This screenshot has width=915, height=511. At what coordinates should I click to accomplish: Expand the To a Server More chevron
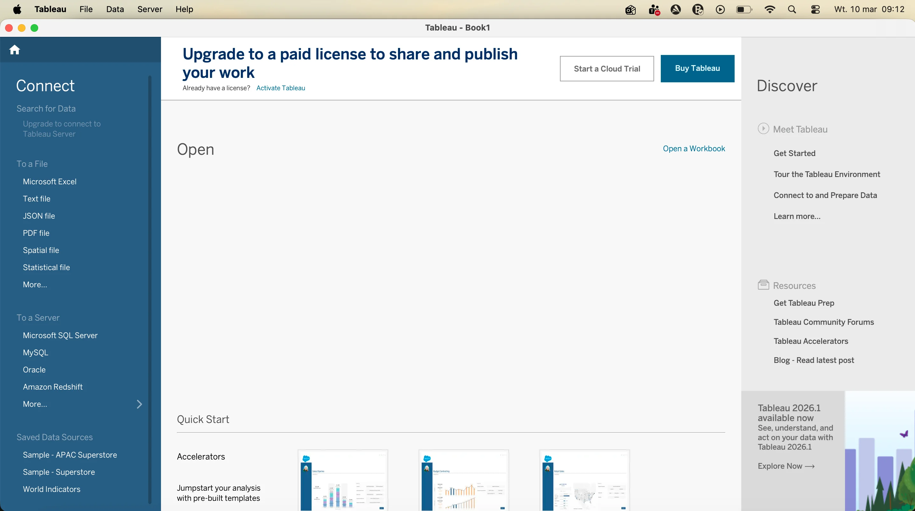coord(139,404)
